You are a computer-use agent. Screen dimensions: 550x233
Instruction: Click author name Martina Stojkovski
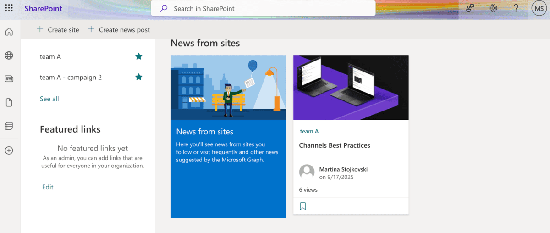click(343, 169)
